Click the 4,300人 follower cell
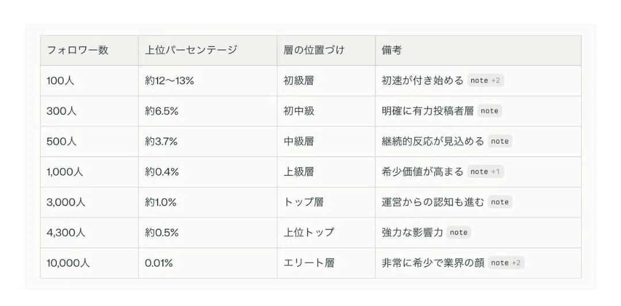Screen dimensions: 621x306 [x=90, y=233]
